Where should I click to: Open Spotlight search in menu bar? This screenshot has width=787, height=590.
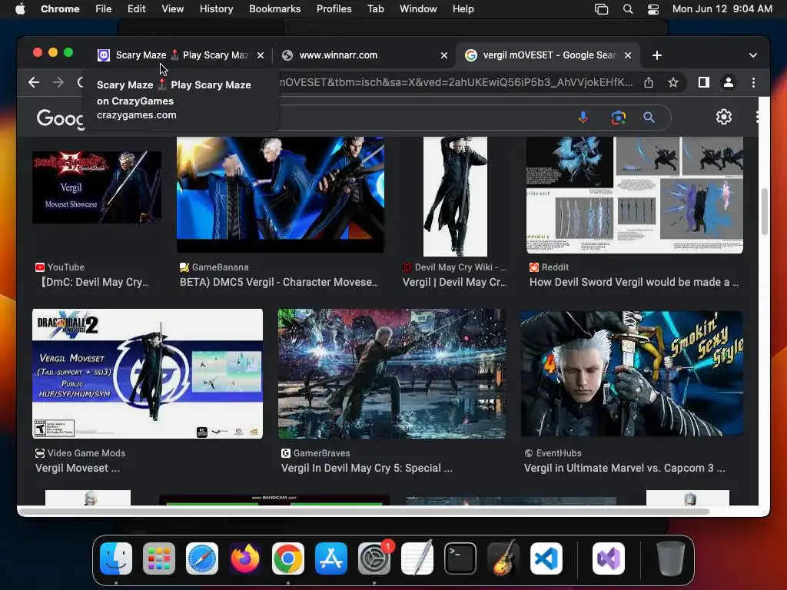click(x=627, y=9)
